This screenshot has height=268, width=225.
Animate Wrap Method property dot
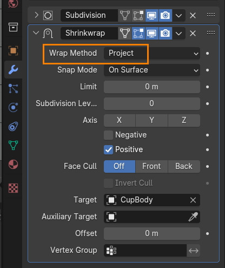207,54
